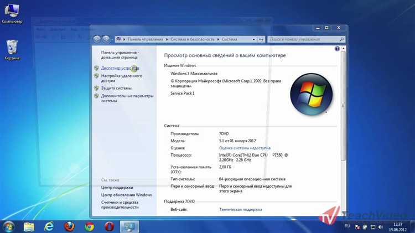The height and width of the screenshot is (233, 415).
Task: Open the Start menu orb
Action: (x=9, y=227)
